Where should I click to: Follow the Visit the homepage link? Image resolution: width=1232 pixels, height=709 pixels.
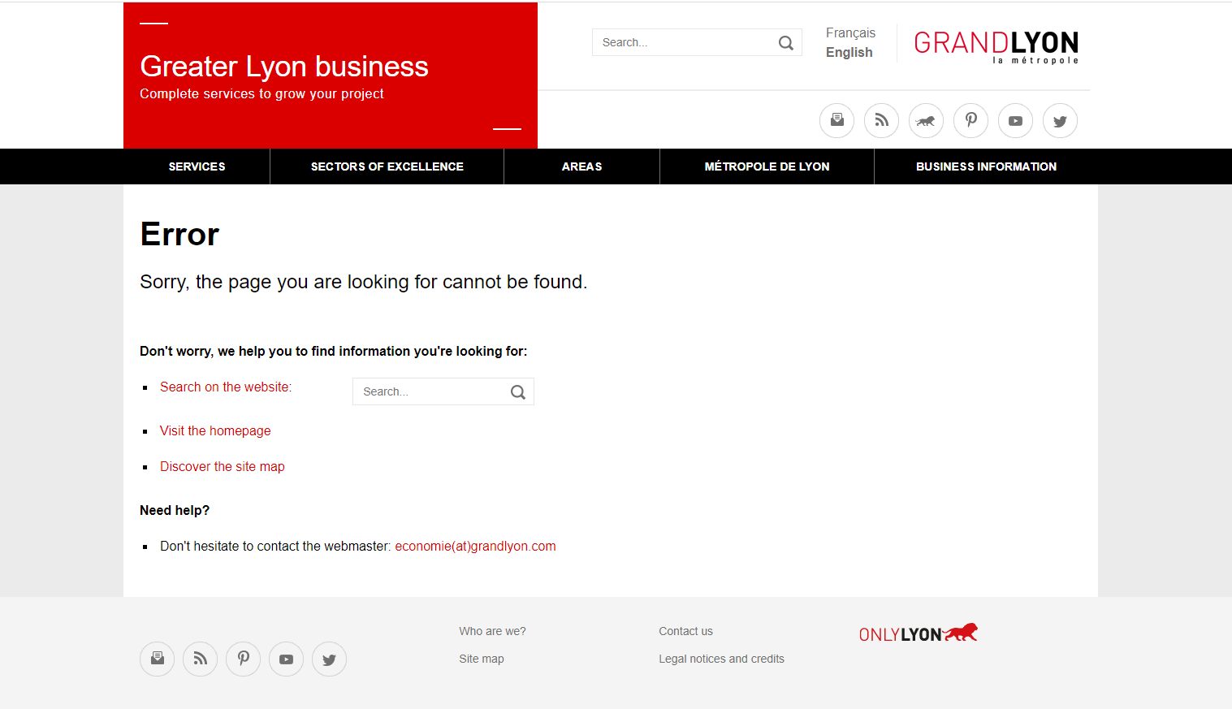[x=215, y=431]
